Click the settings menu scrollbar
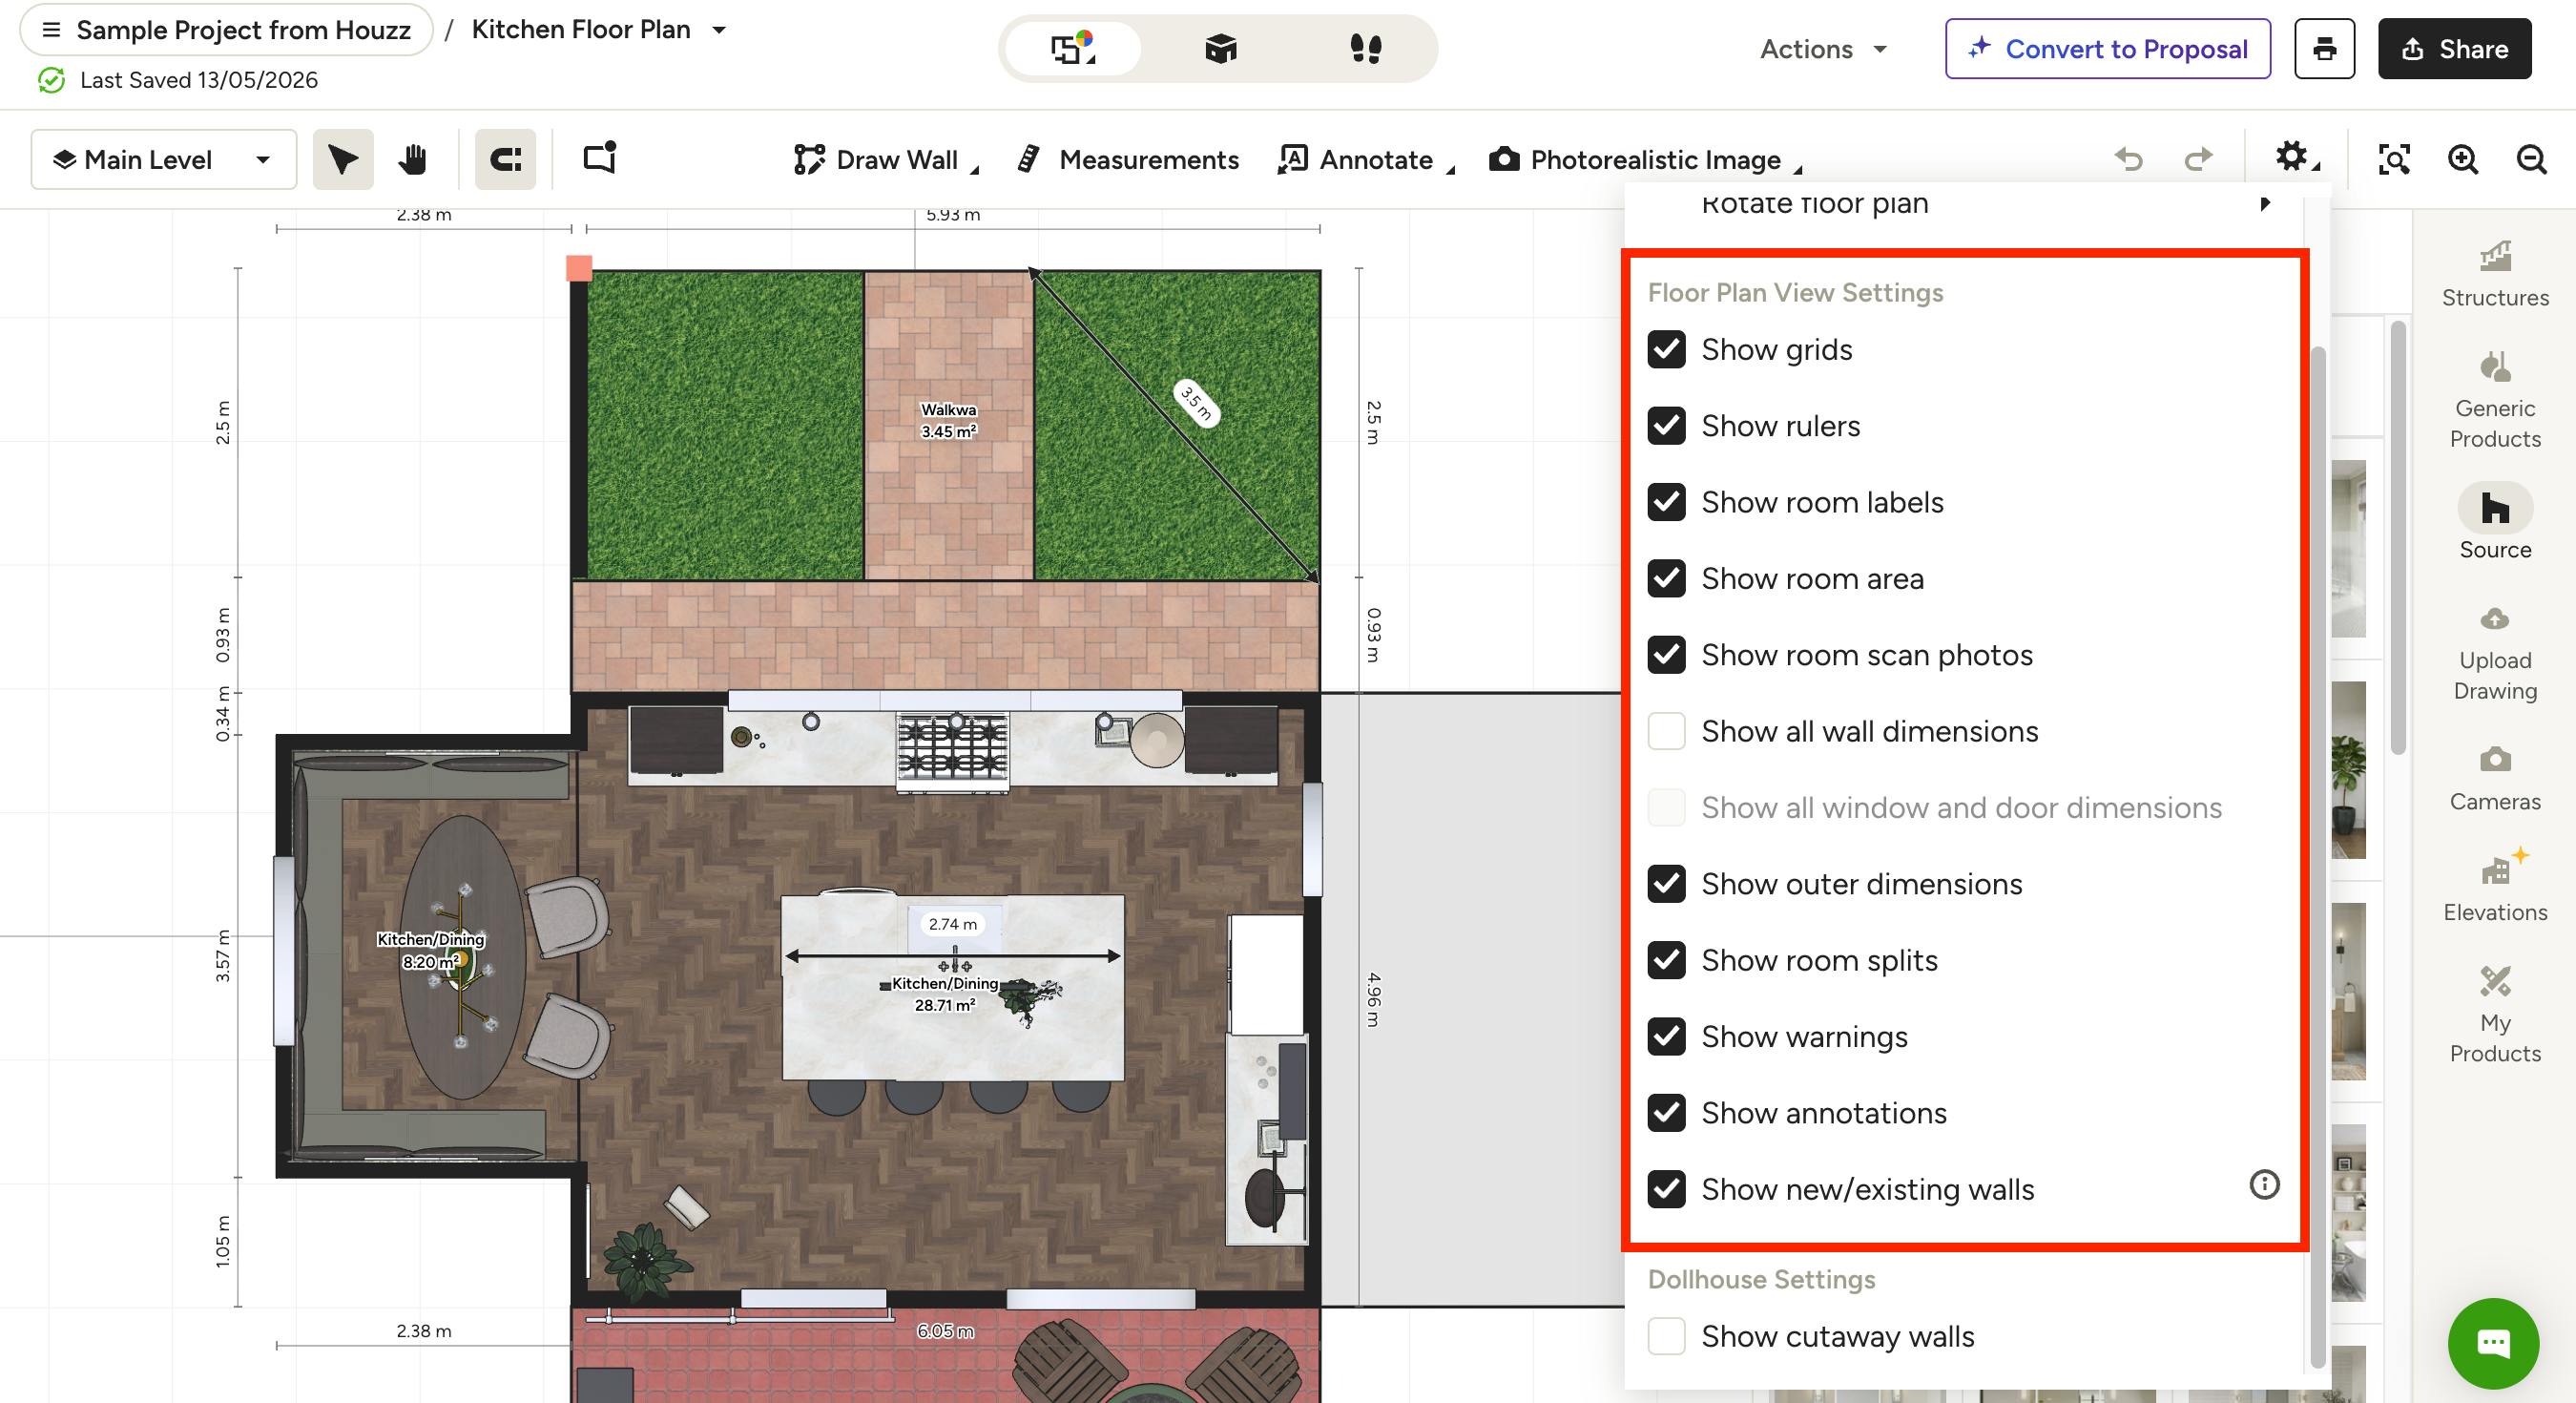The image size is (2576, 1403). coord(2318,857)
